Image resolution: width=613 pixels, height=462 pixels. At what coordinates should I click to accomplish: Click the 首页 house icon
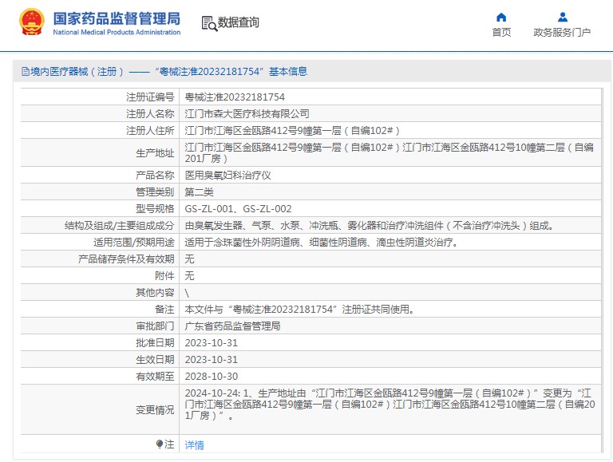click(x=501, y=17)
